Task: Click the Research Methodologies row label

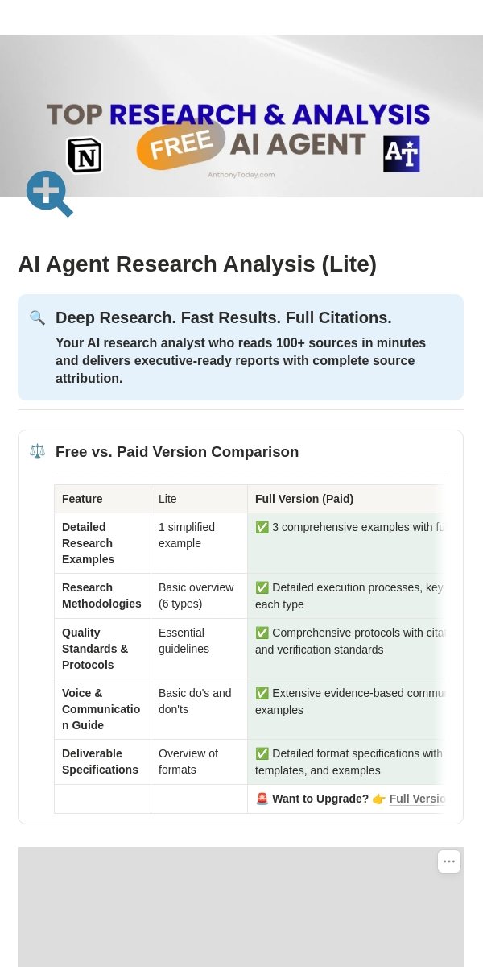Action: (x=101, y=596)
